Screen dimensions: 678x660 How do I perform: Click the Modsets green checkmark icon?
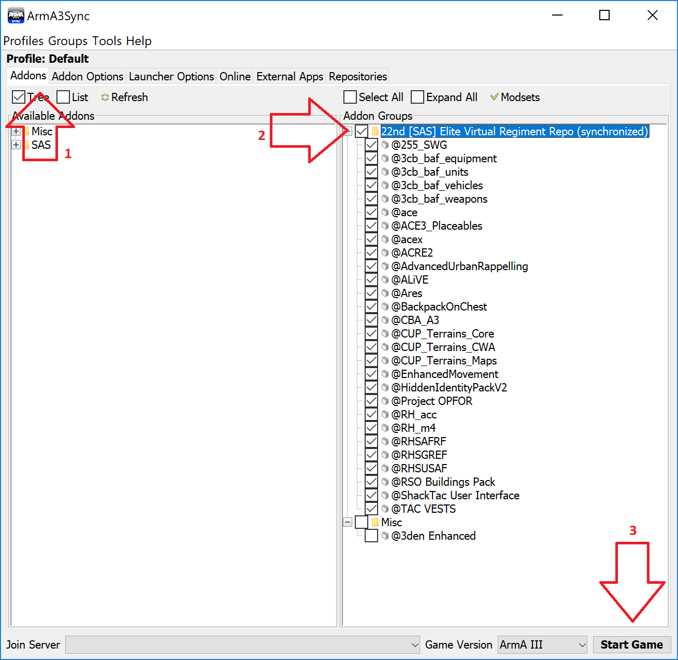(x=494, y=97)
